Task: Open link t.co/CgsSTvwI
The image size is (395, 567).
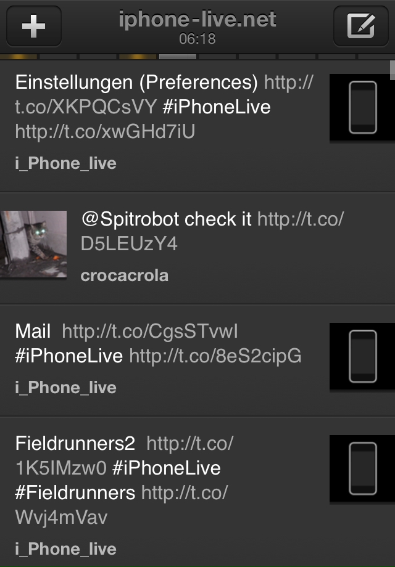Action: tap(150, 331)
